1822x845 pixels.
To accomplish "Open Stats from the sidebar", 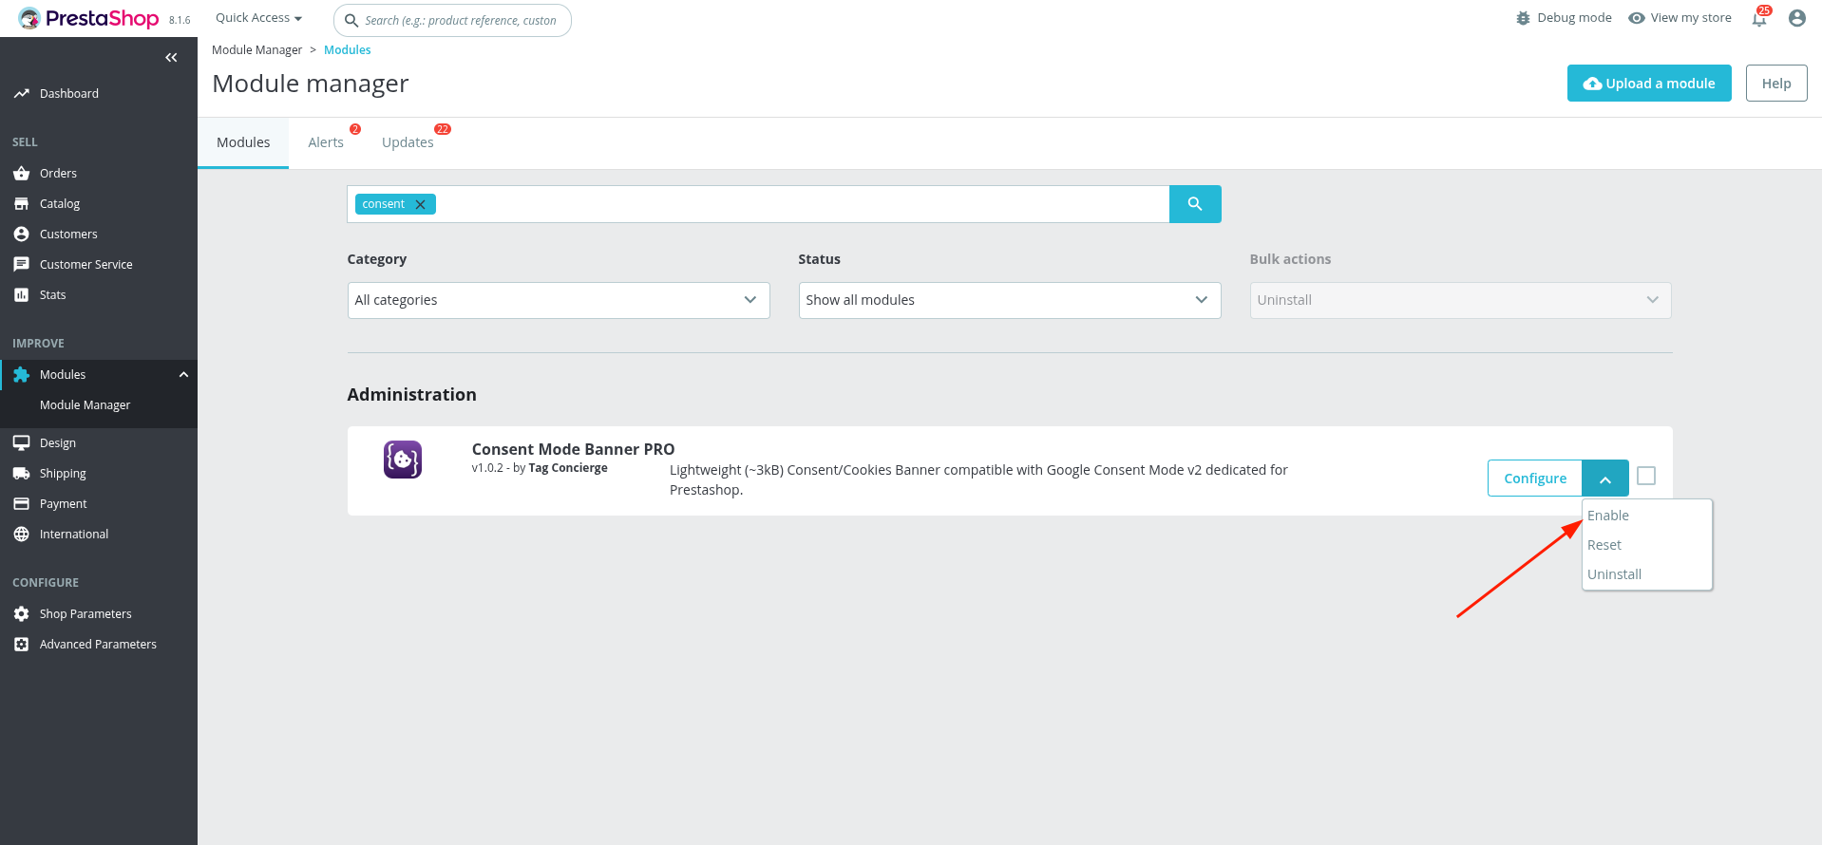I will [53, 294].
